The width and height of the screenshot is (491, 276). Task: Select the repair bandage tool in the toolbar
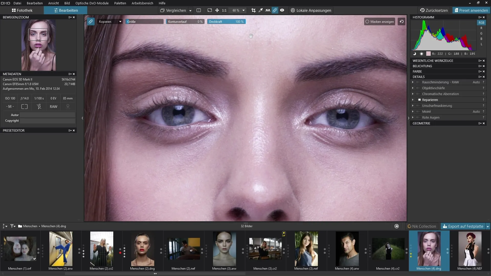point(275,10)
